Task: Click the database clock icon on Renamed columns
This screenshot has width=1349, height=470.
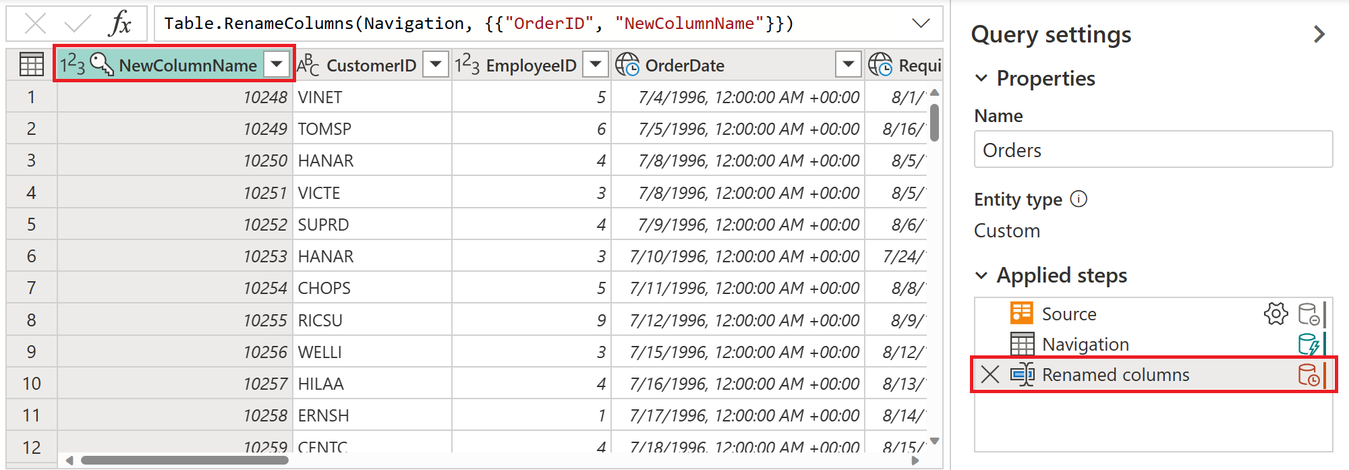Action: click(1309, 374)
